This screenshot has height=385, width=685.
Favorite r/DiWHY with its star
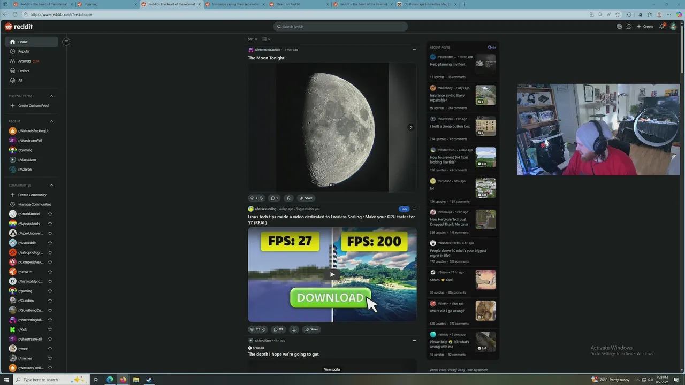pyautogui.click(x=50, y=272)
